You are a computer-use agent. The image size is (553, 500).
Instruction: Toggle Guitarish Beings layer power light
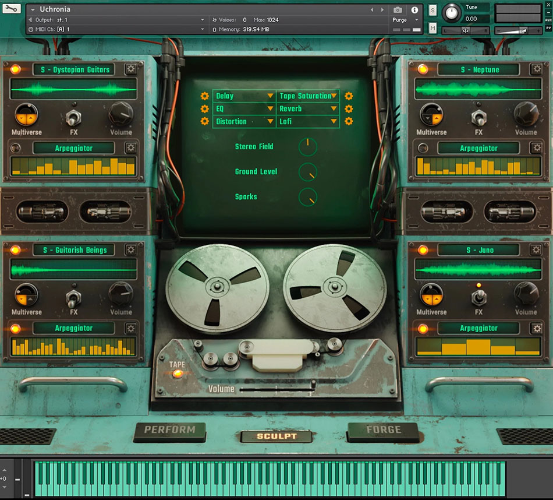click(x=15, y=250)
